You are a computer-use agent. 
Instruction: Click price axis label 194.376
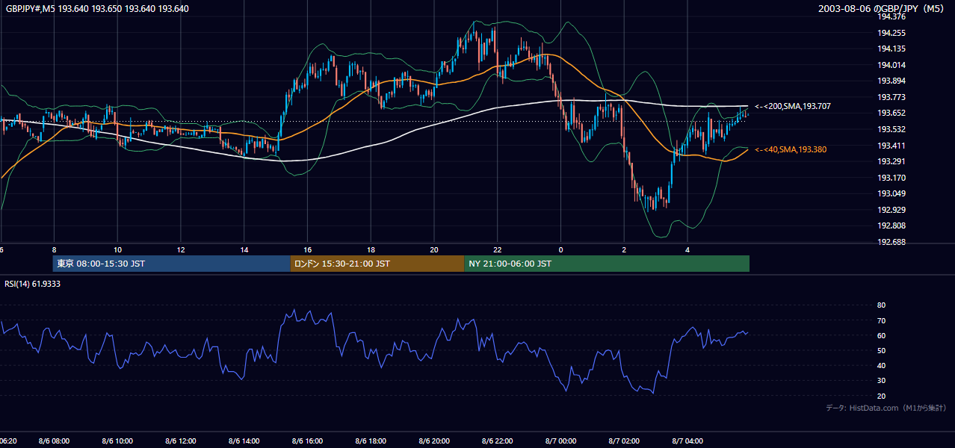coord(891,16)
